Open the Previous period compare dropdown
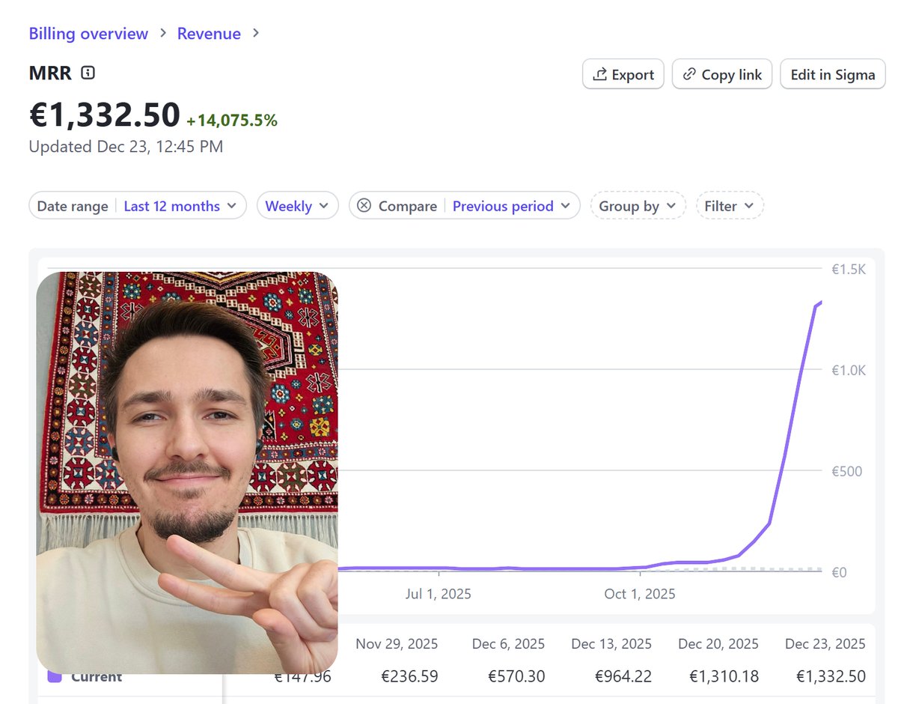Image resolution: width=898 pixels, height=704 pixels. coord(511,206)
